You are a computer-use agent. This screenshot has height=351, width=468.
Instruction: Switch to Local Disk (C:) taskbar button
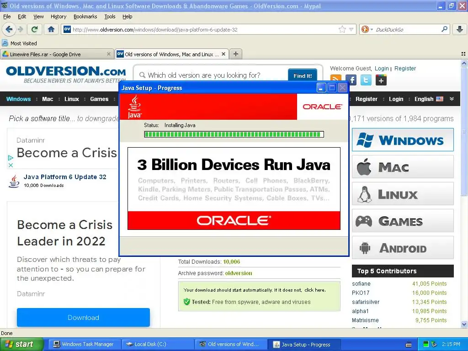(158, 344)
